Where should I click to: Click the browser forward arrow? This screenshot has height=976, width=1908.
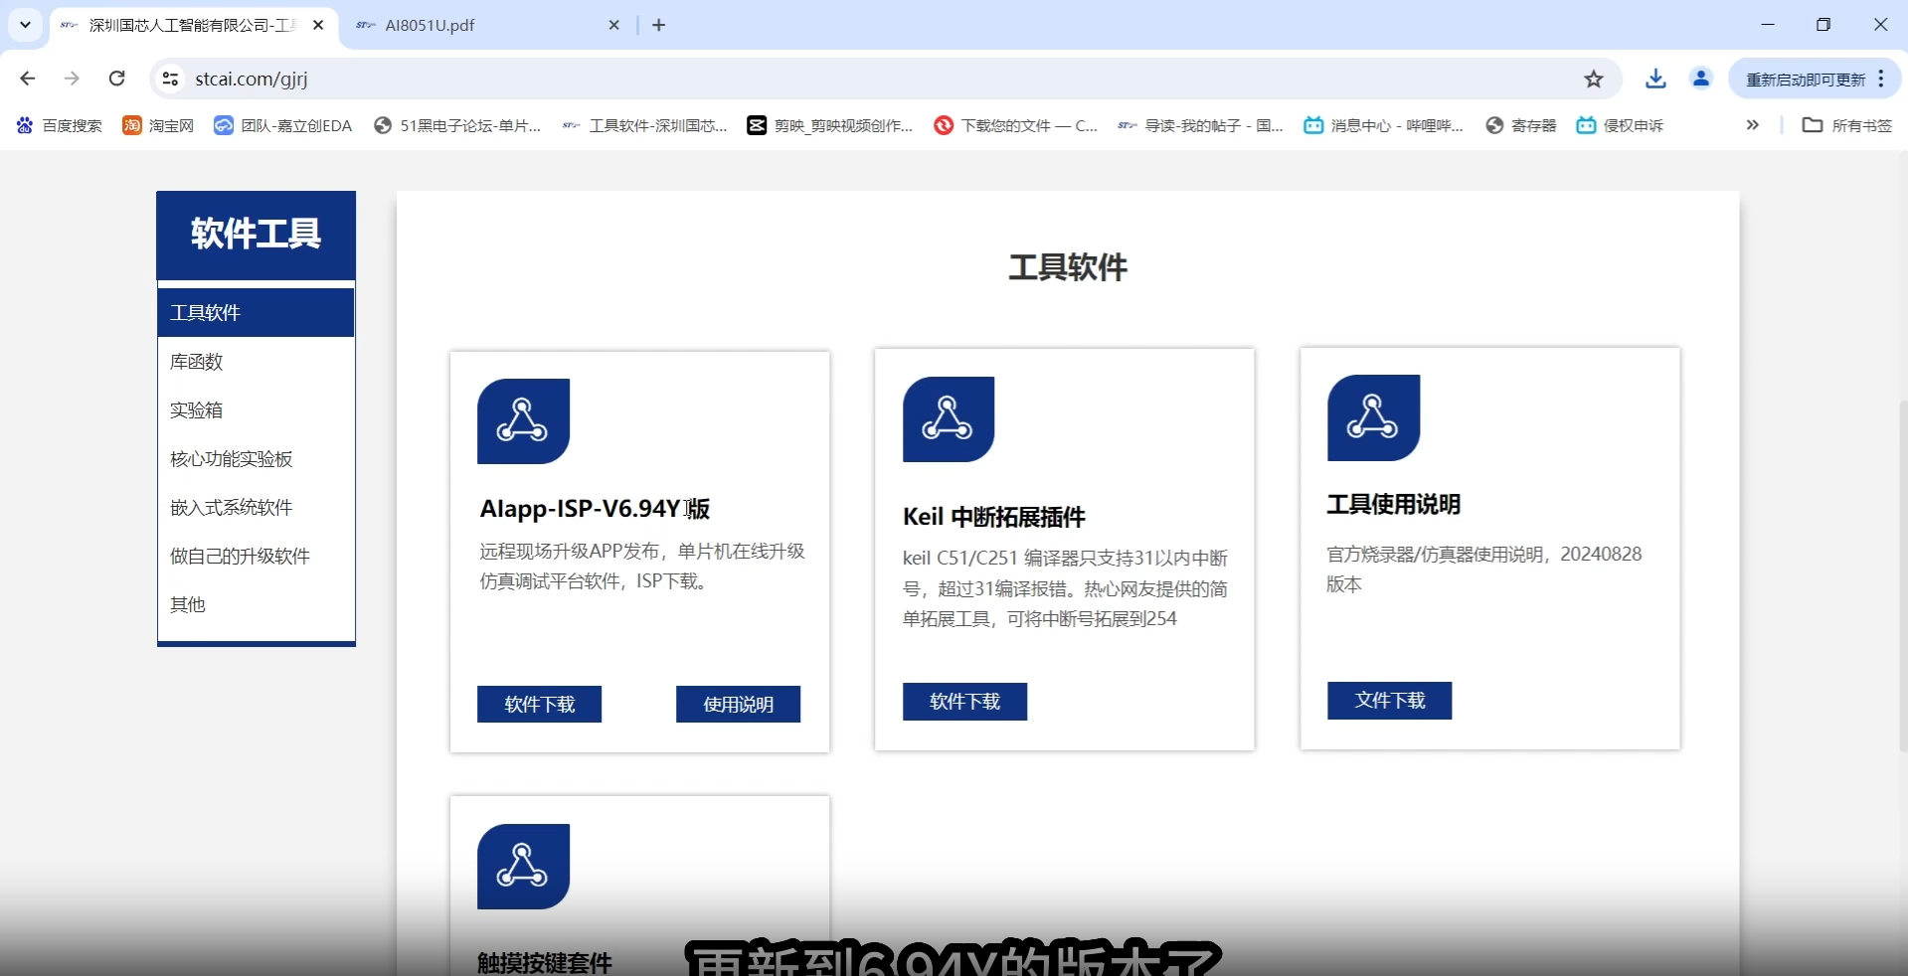[x=72, y=79]
